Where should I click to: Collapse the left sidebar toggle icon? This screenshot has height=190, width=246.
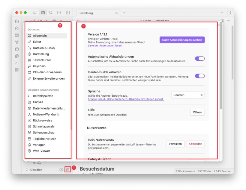click(x=68, y=13)
